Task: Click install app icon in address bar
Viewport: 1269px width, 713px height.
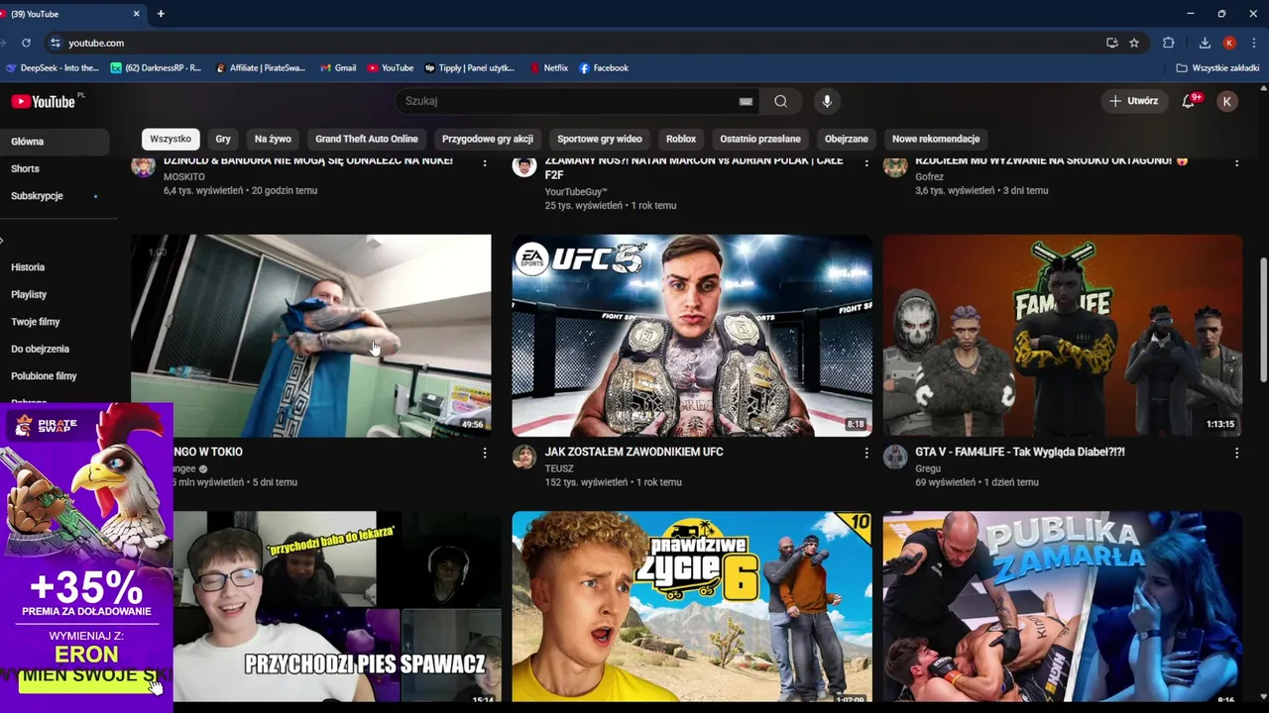Action: point(1112,43)
